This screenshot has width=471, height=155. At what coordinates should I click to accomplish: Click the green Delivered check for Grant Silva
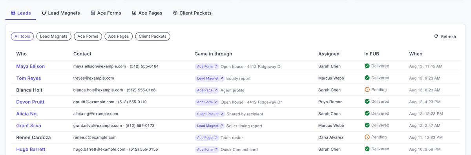367,125
